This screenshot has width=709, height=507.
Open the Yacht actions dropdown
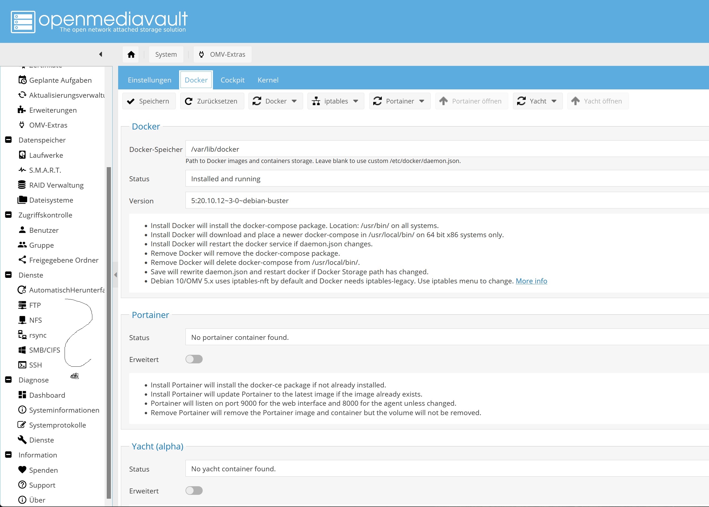[x=538, y=101]
